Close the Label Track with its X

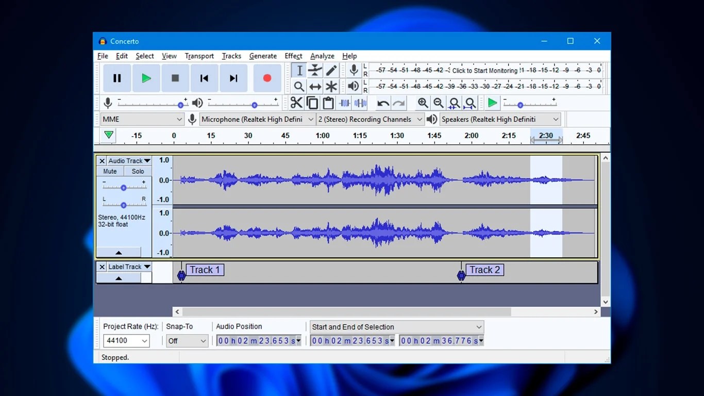click(x=102, y=267)
